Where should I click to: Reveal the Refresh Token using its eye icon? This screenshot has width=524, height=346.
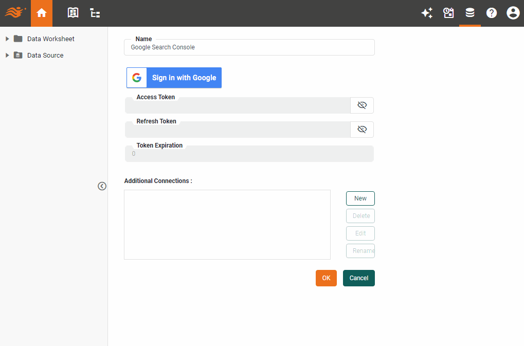point(362,129)
